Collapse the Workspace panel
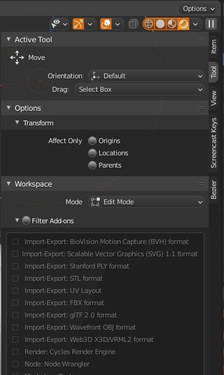 pyautogui.click(x=9, y=184)
